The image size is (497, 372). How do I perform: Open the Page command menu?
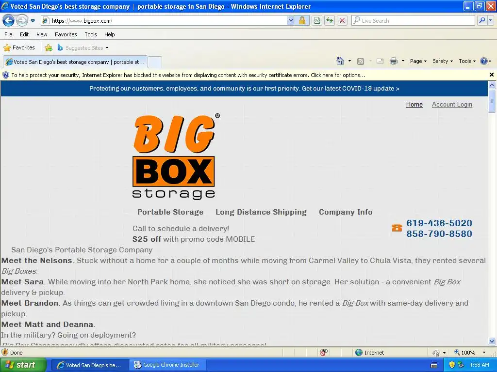click(x=418, y=61)
